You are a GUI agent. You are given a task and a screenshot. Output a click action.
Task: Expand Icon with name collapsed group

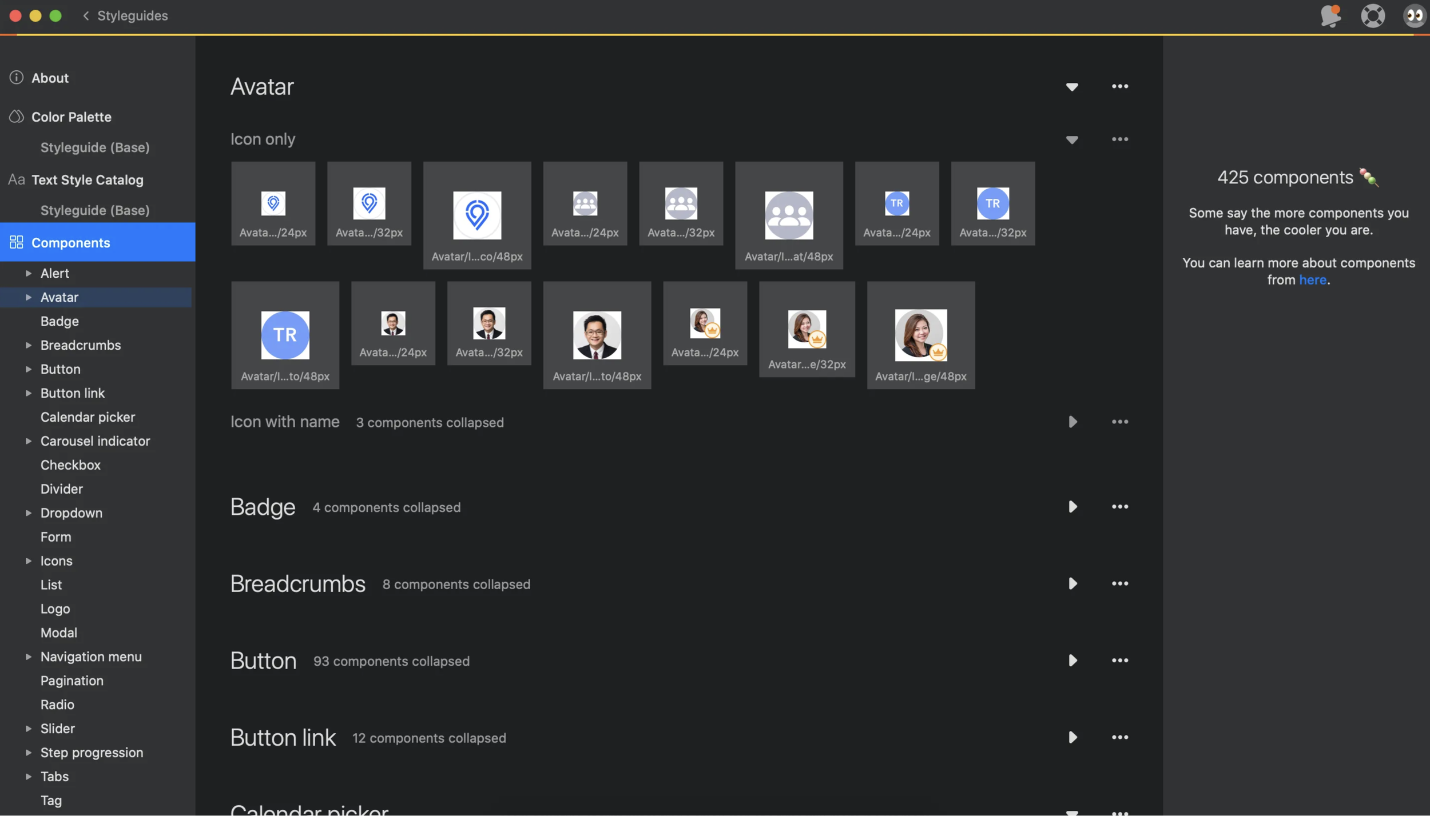click(1072, 422)
